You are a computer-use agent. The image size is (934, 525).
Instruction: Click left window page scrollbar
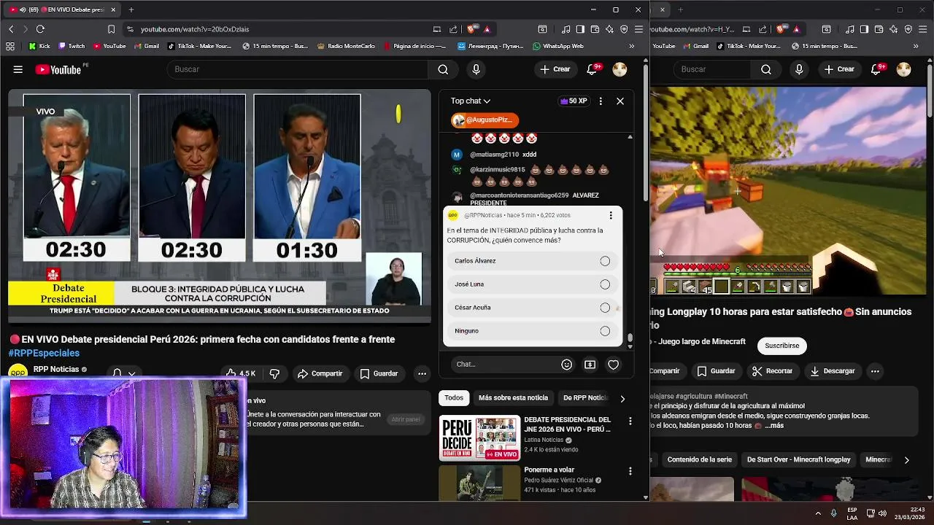tap(646, 133)
